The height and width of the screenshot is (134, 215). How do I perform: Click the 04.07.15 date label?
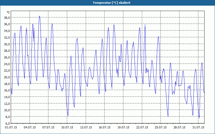(30, 127)
